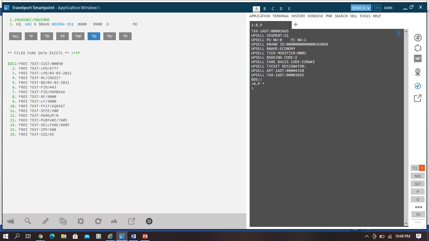Click the blue terminal scroll-lock icon
Screen dimensions: 429x241
click(399, 33)
